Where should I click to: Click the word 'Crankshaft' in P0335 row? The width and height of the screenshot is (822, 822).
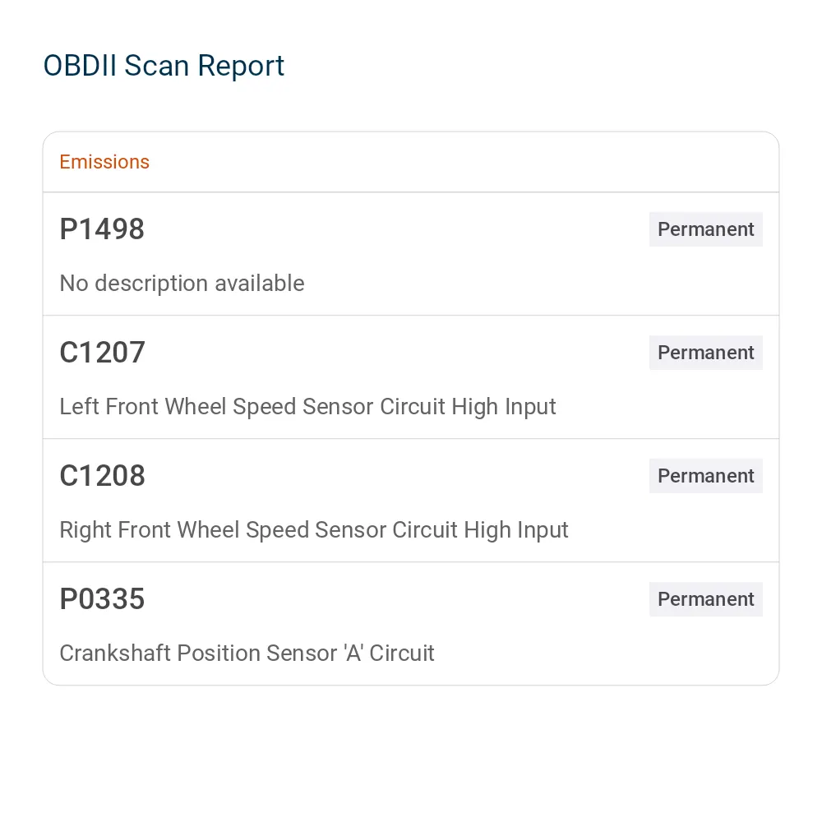click(115, 653)
